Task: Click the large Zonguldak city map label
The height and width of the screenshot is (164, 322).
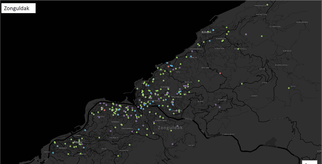Action: pos(170,128)
